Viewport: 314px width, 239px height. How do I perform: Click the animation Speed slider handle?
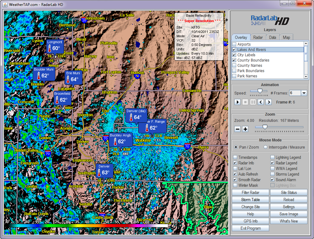point(260,91)
